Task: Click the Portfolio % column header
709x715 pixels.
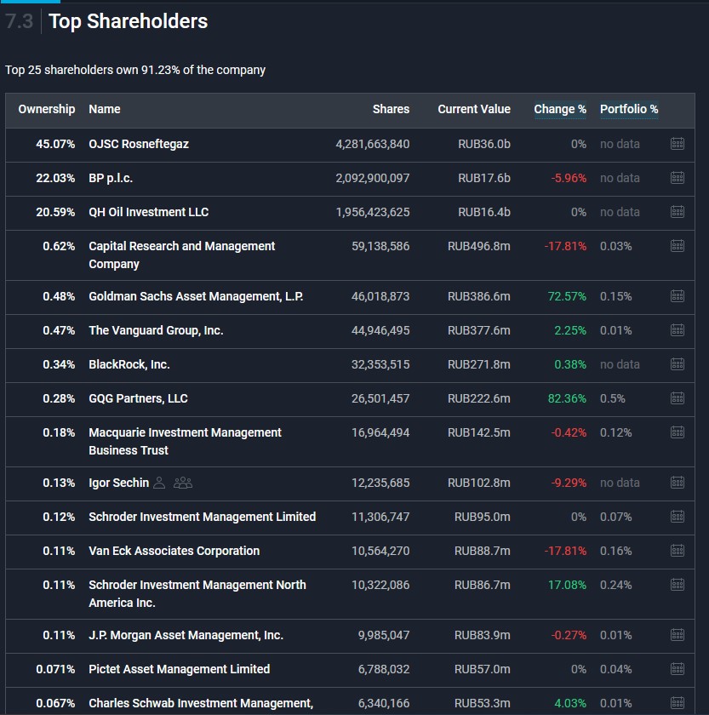Action: click(x=628, y=109)
